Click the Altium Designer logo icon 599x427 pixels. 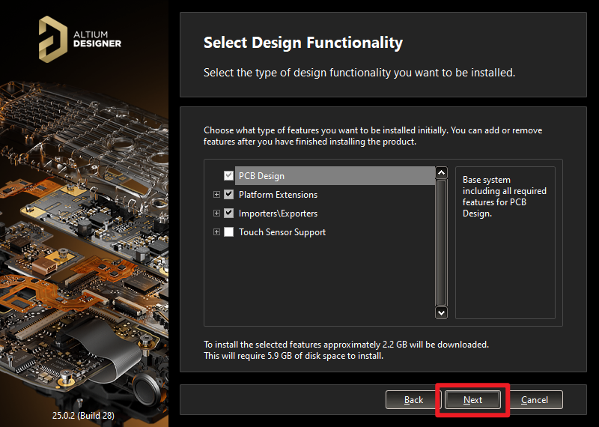tap(53, 39)
